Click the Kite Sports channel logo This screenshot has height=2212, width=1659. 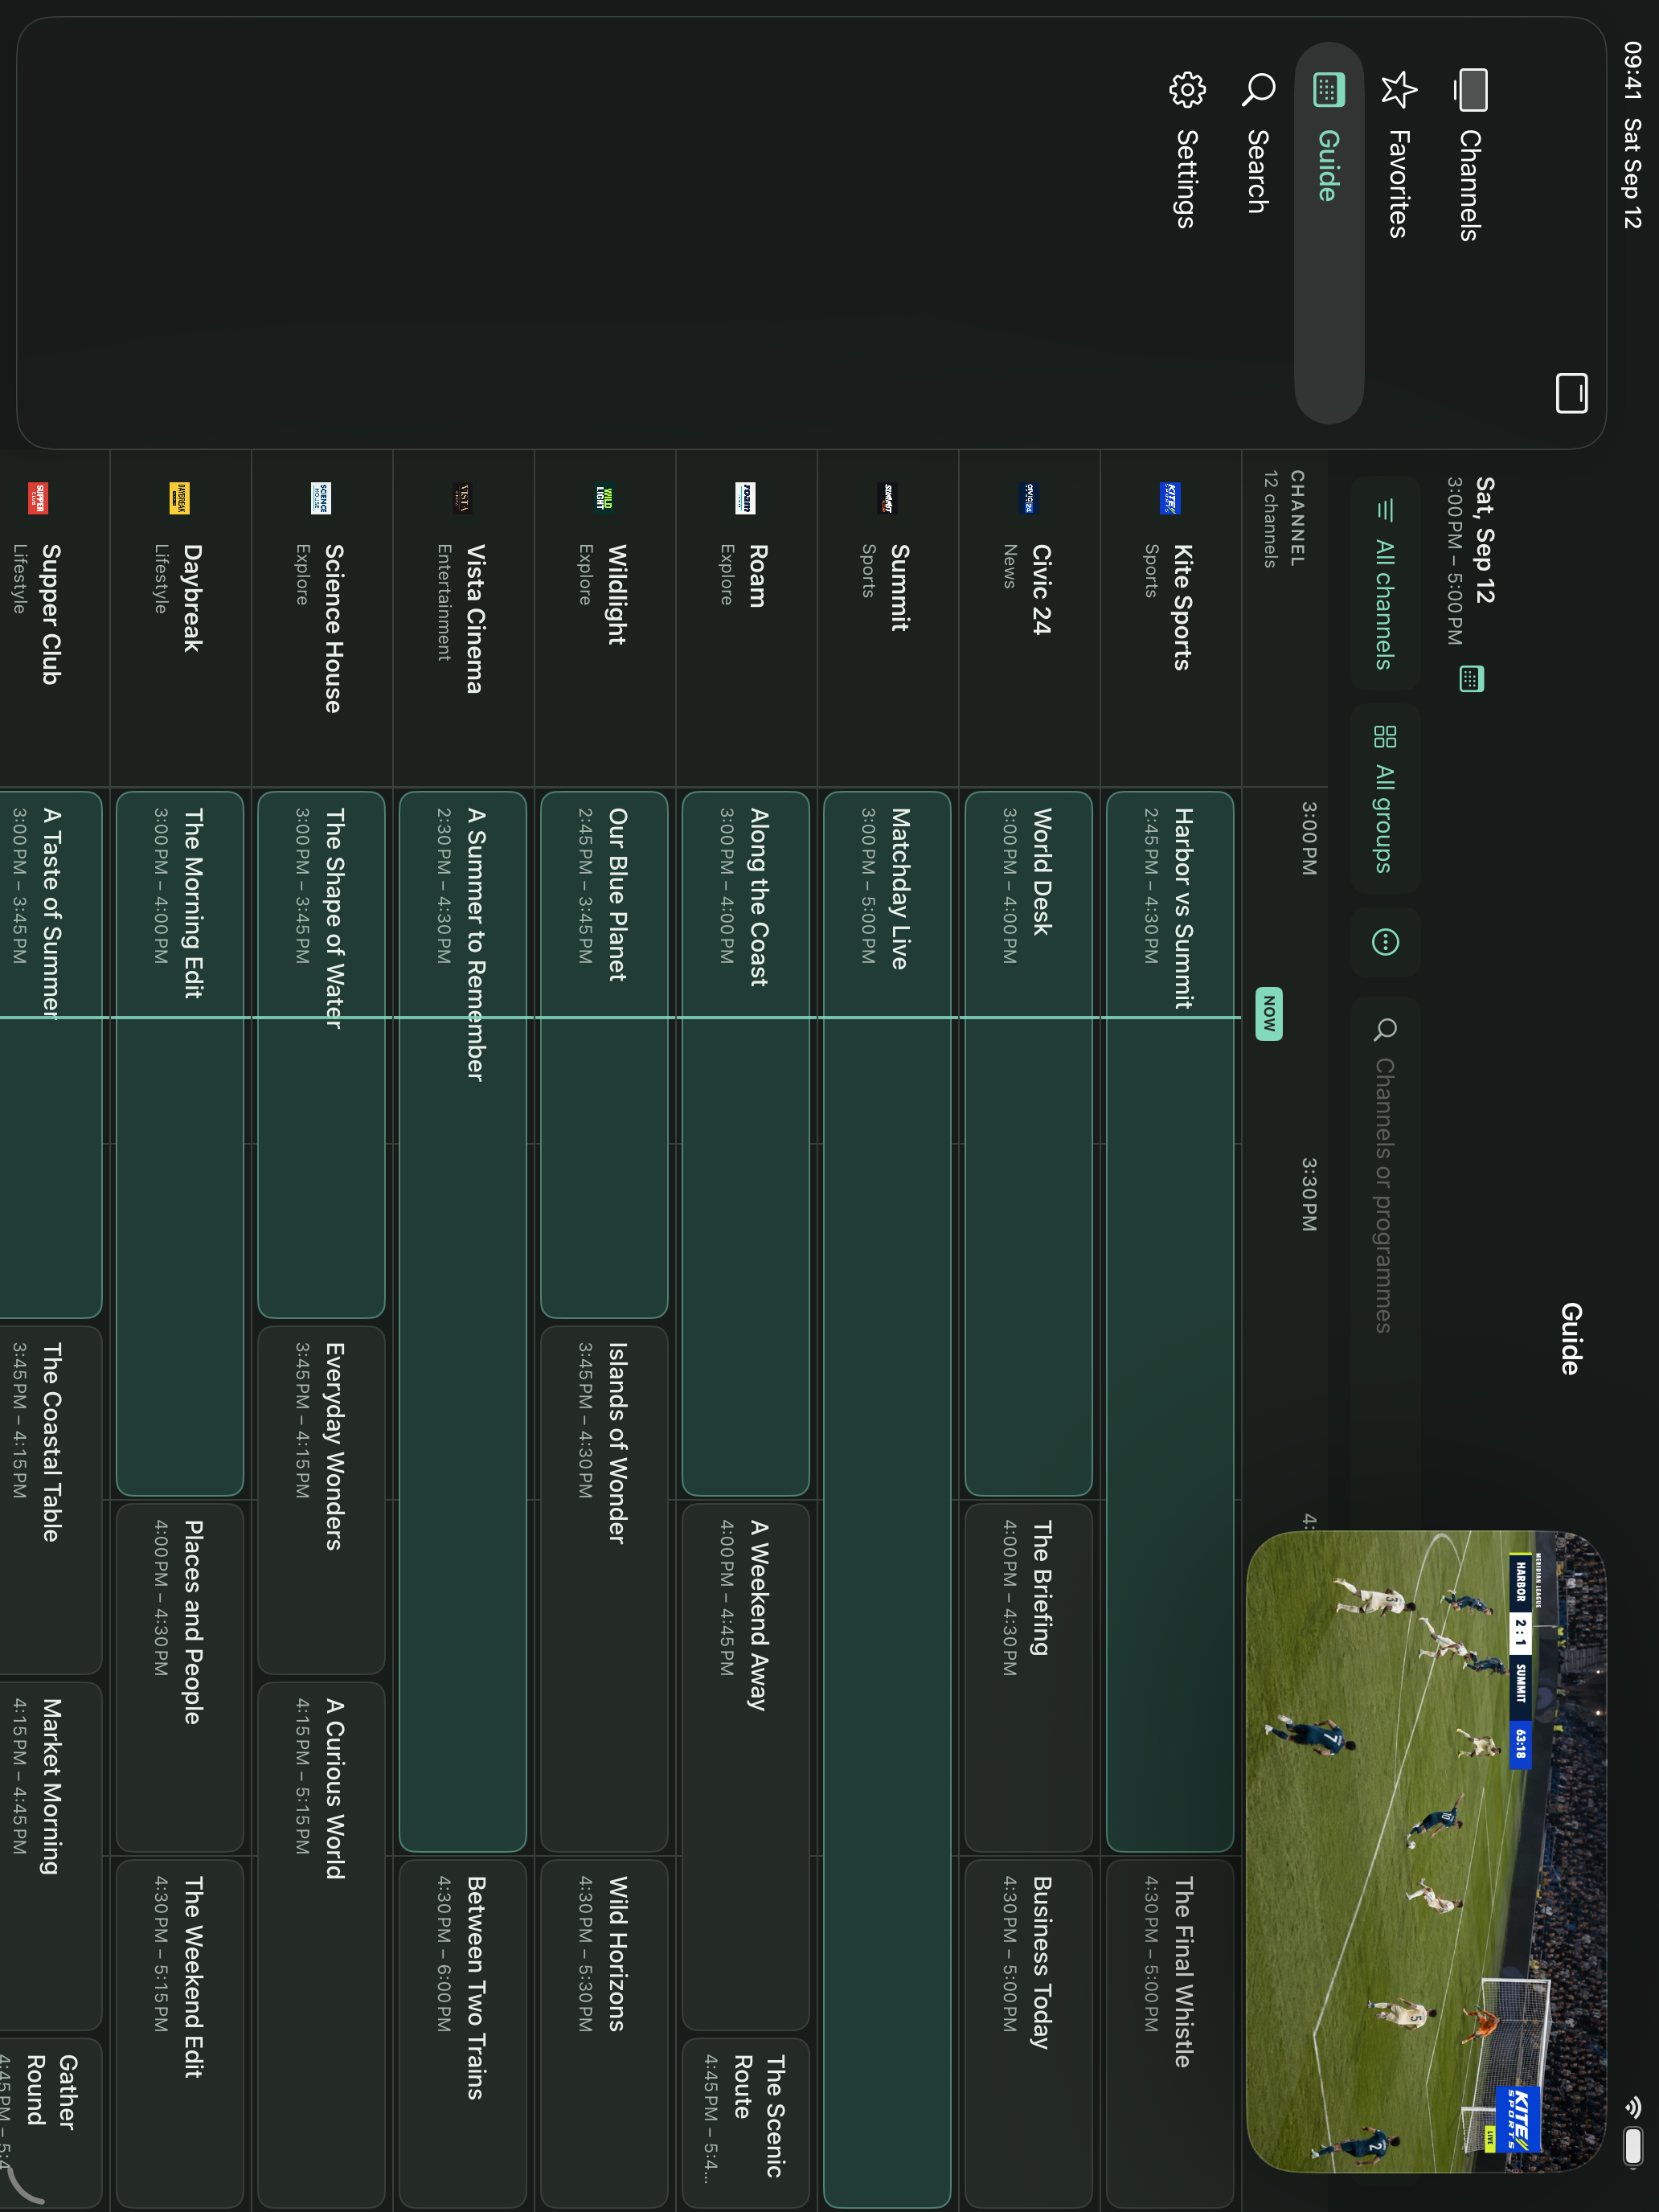point(1169,498)
